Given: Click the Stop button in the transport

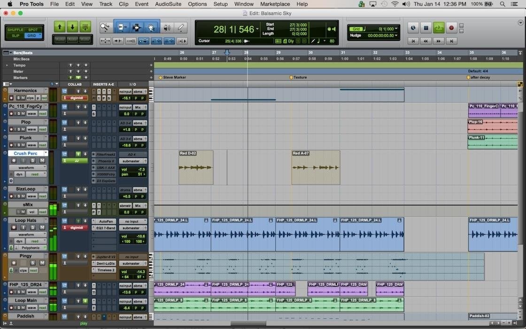Looking at the screenshot, I should coord(425,28).
